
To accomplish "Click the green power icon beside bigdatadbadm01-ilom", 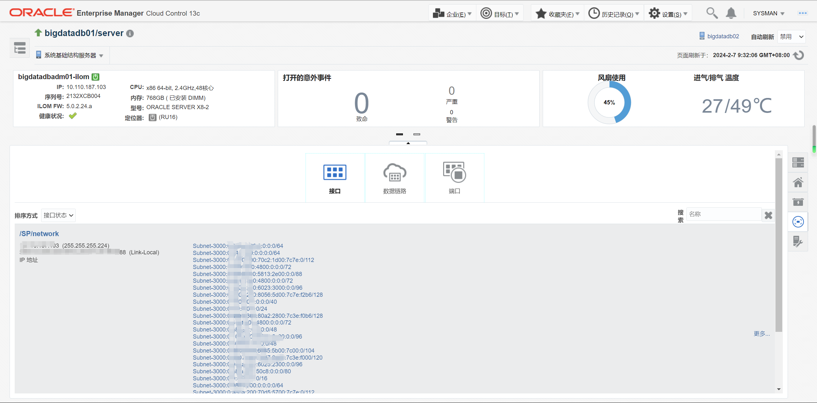I will pos(95,77).
